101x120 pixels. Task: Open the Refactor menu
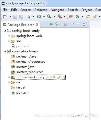41,10
